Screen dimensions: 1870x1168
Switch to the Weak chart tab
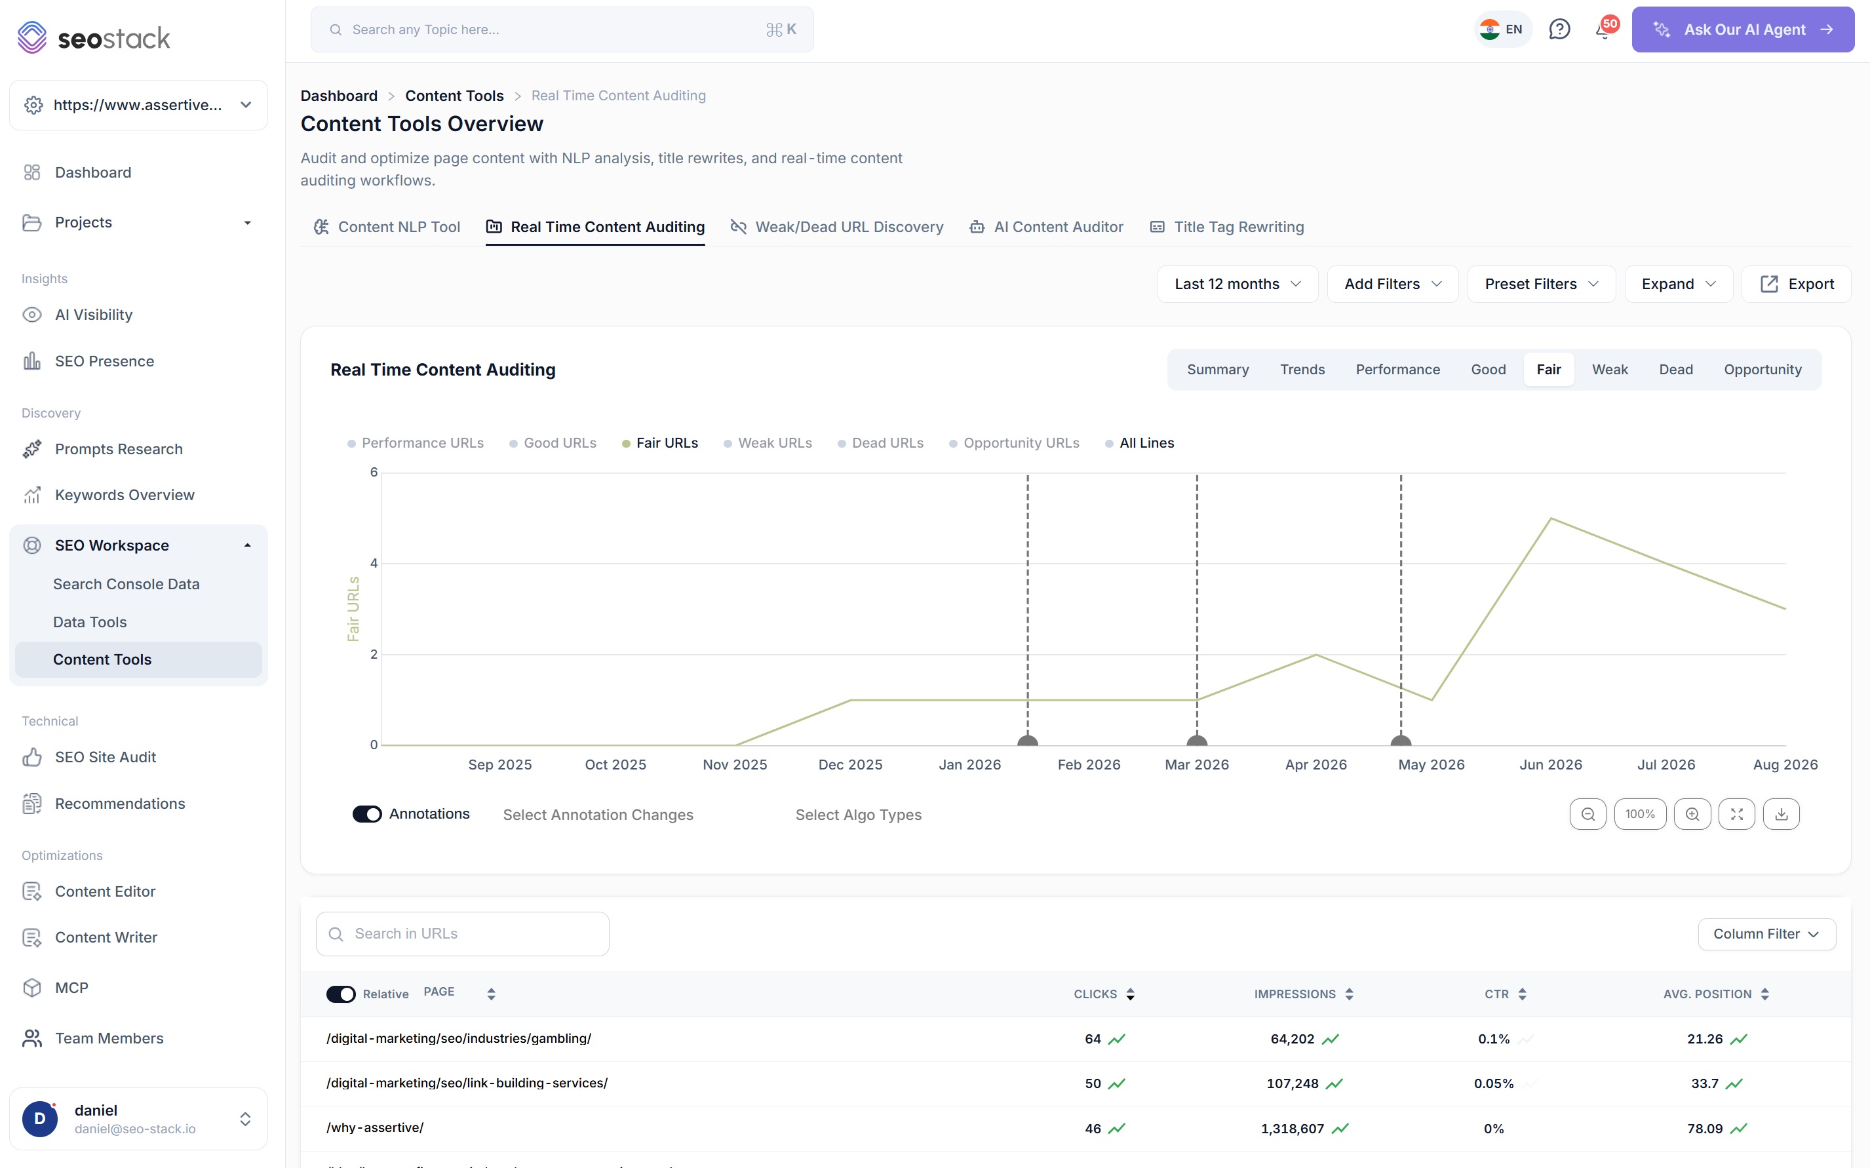click(x=1610, y=369)
